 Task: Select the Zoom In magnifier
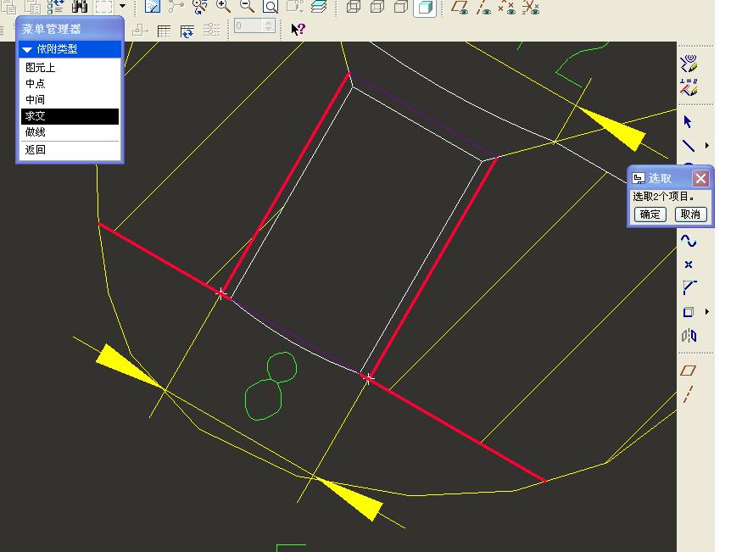(223, 7)
